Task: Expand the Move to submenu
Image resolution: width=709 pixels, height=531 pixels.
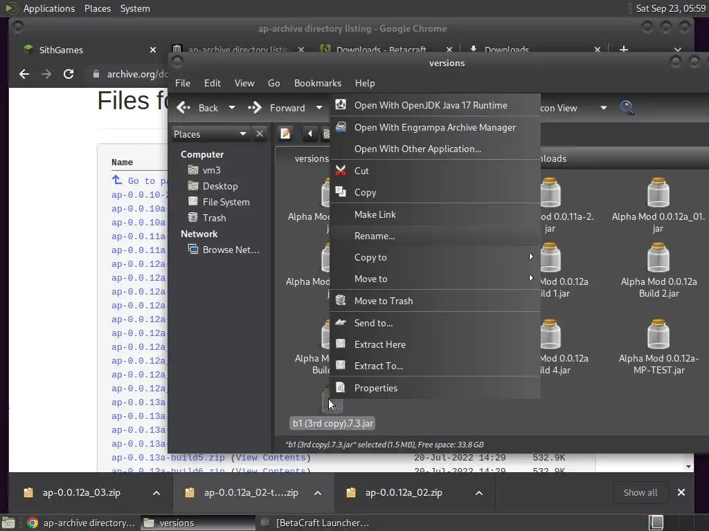Action: [435, 279]
